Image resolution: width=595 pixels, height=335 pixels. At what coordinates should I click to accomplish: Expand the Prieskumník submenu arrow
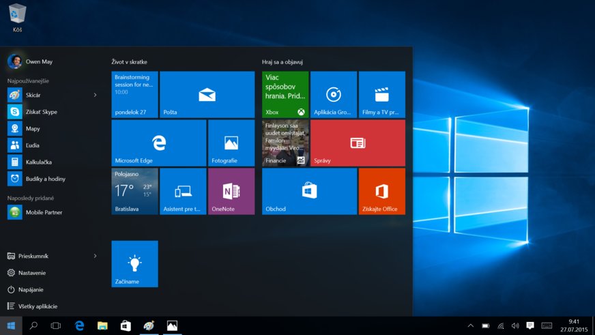click(95, 257)
